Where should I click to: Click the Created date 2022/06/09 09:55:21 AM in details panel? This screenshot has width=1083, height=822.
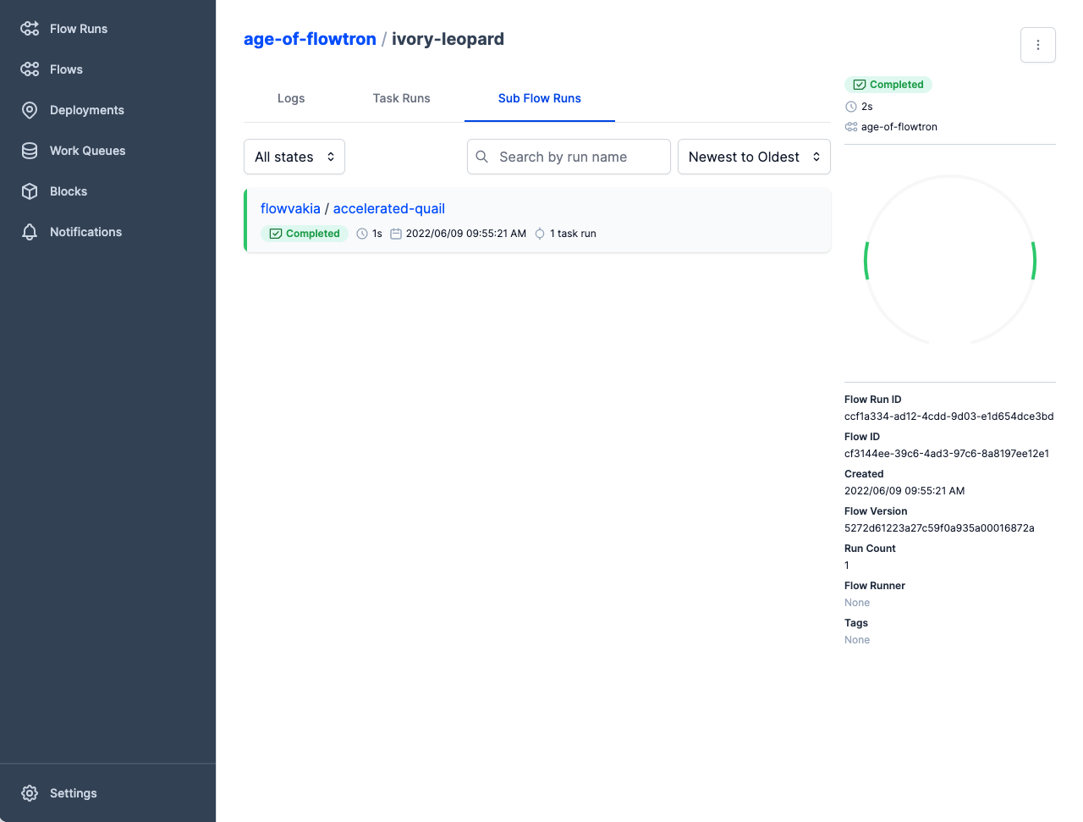904,491
